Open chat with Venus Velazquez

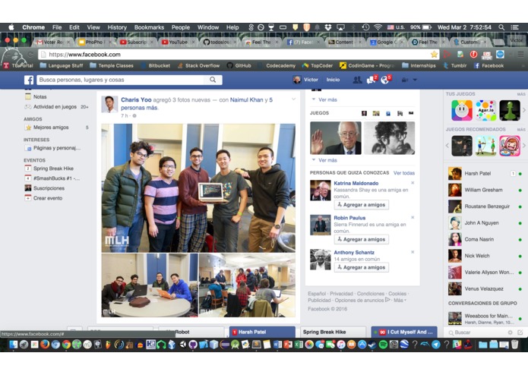coord(485,289)
